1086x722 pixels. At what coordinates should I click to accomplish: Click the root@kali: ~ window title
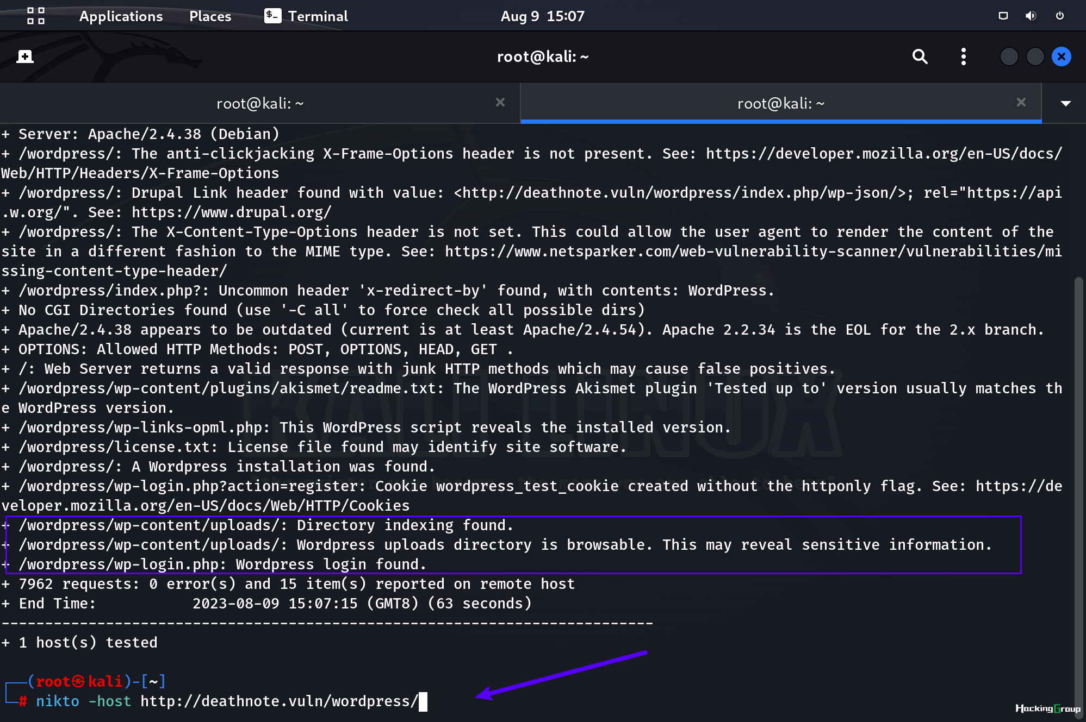click(x=543, y=56)
